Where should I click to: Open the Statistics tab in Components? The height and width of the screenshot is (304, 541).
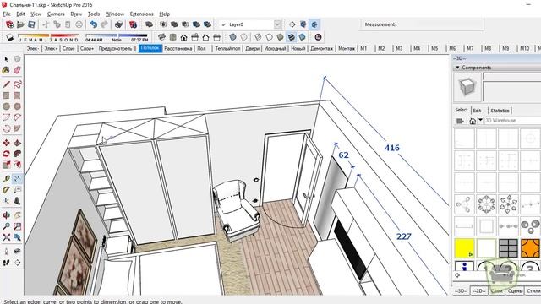[500, 111]
